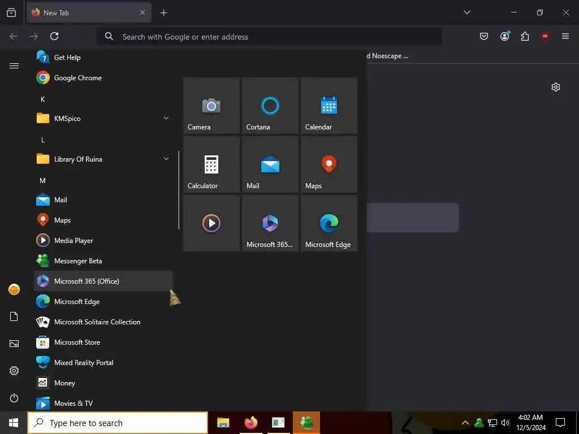Open Maps in the app list
This screenshot has width=579, height=434.
[103, 220]
